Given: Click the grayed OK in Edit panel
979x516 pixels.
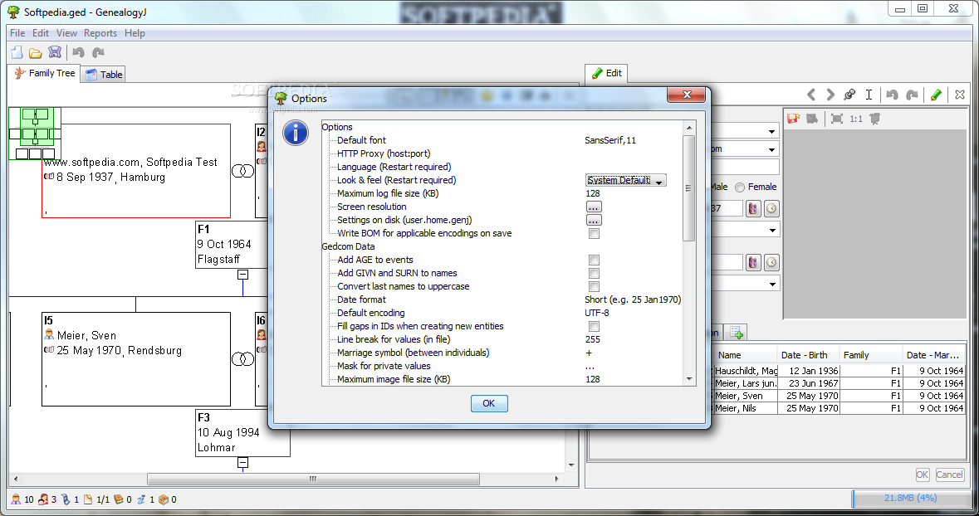Looking at the screenshot, I should click(x=923, y=475).
